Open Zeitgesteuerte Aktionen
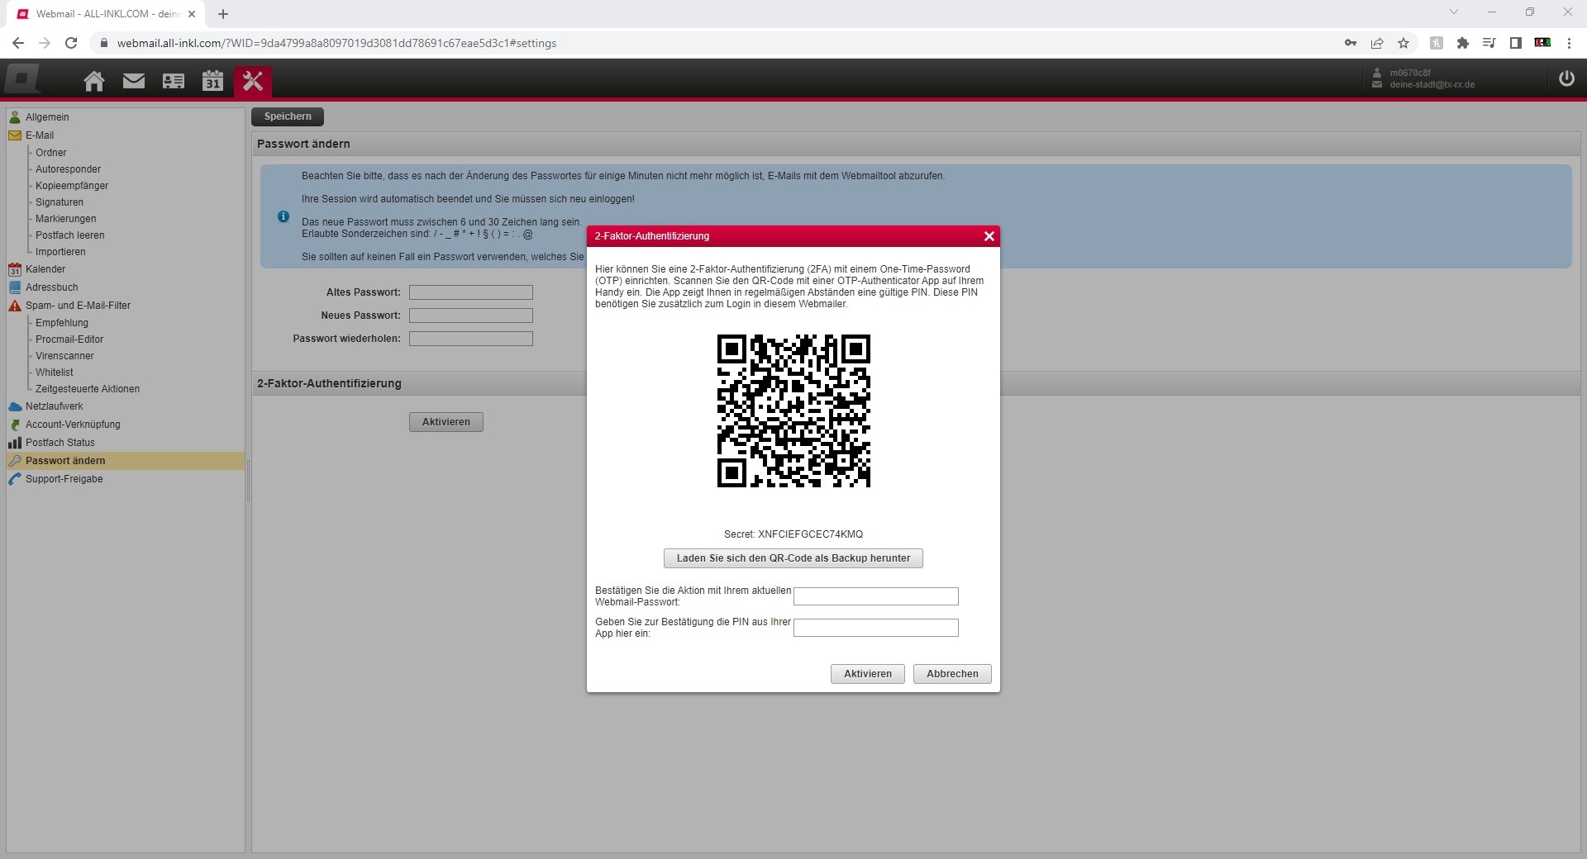 [x=88, y=389]
